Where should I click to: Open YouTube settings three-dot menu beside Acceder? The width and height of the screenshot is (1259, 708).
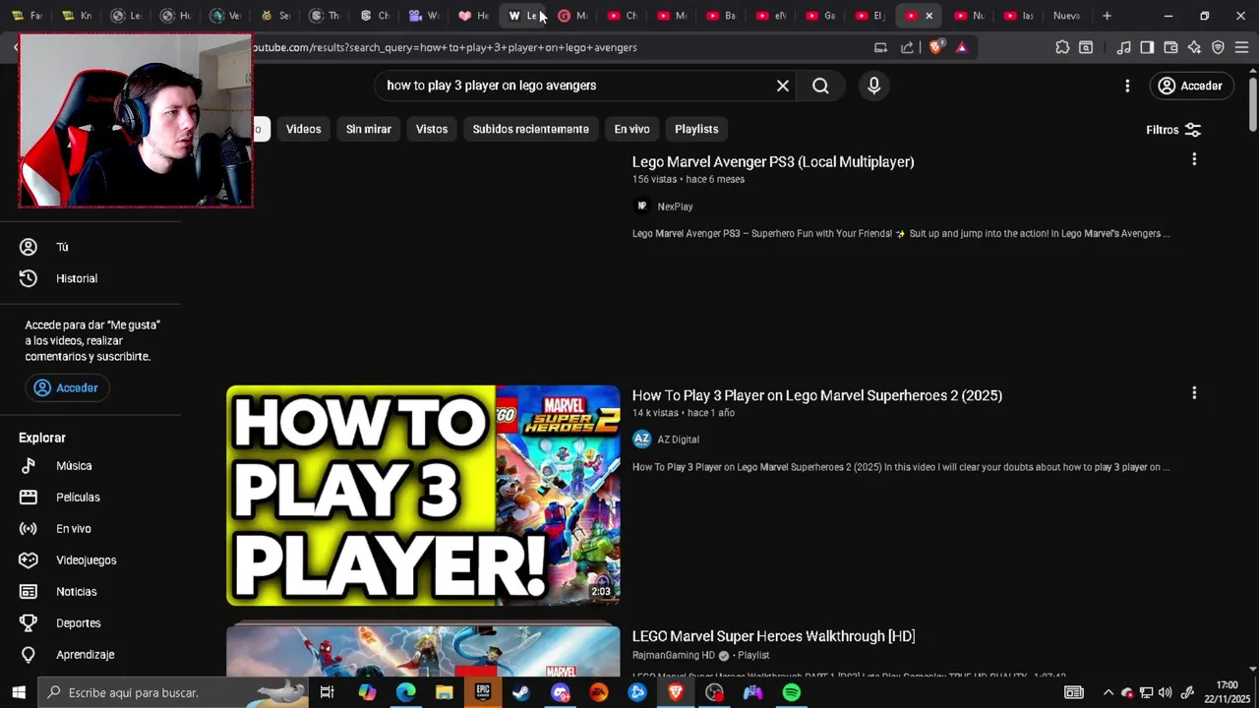point(1127,86)
